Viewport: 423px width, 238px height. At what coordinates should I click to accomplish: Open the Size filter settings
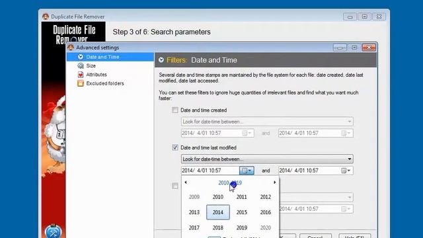pos(91,66)
